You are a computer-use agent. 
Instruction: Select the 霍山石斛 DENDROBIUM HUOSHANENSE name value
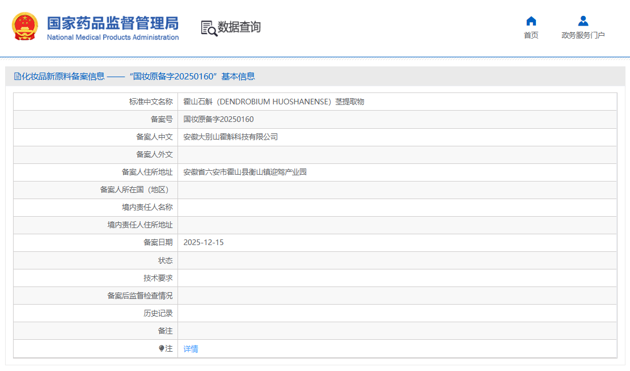273,102
